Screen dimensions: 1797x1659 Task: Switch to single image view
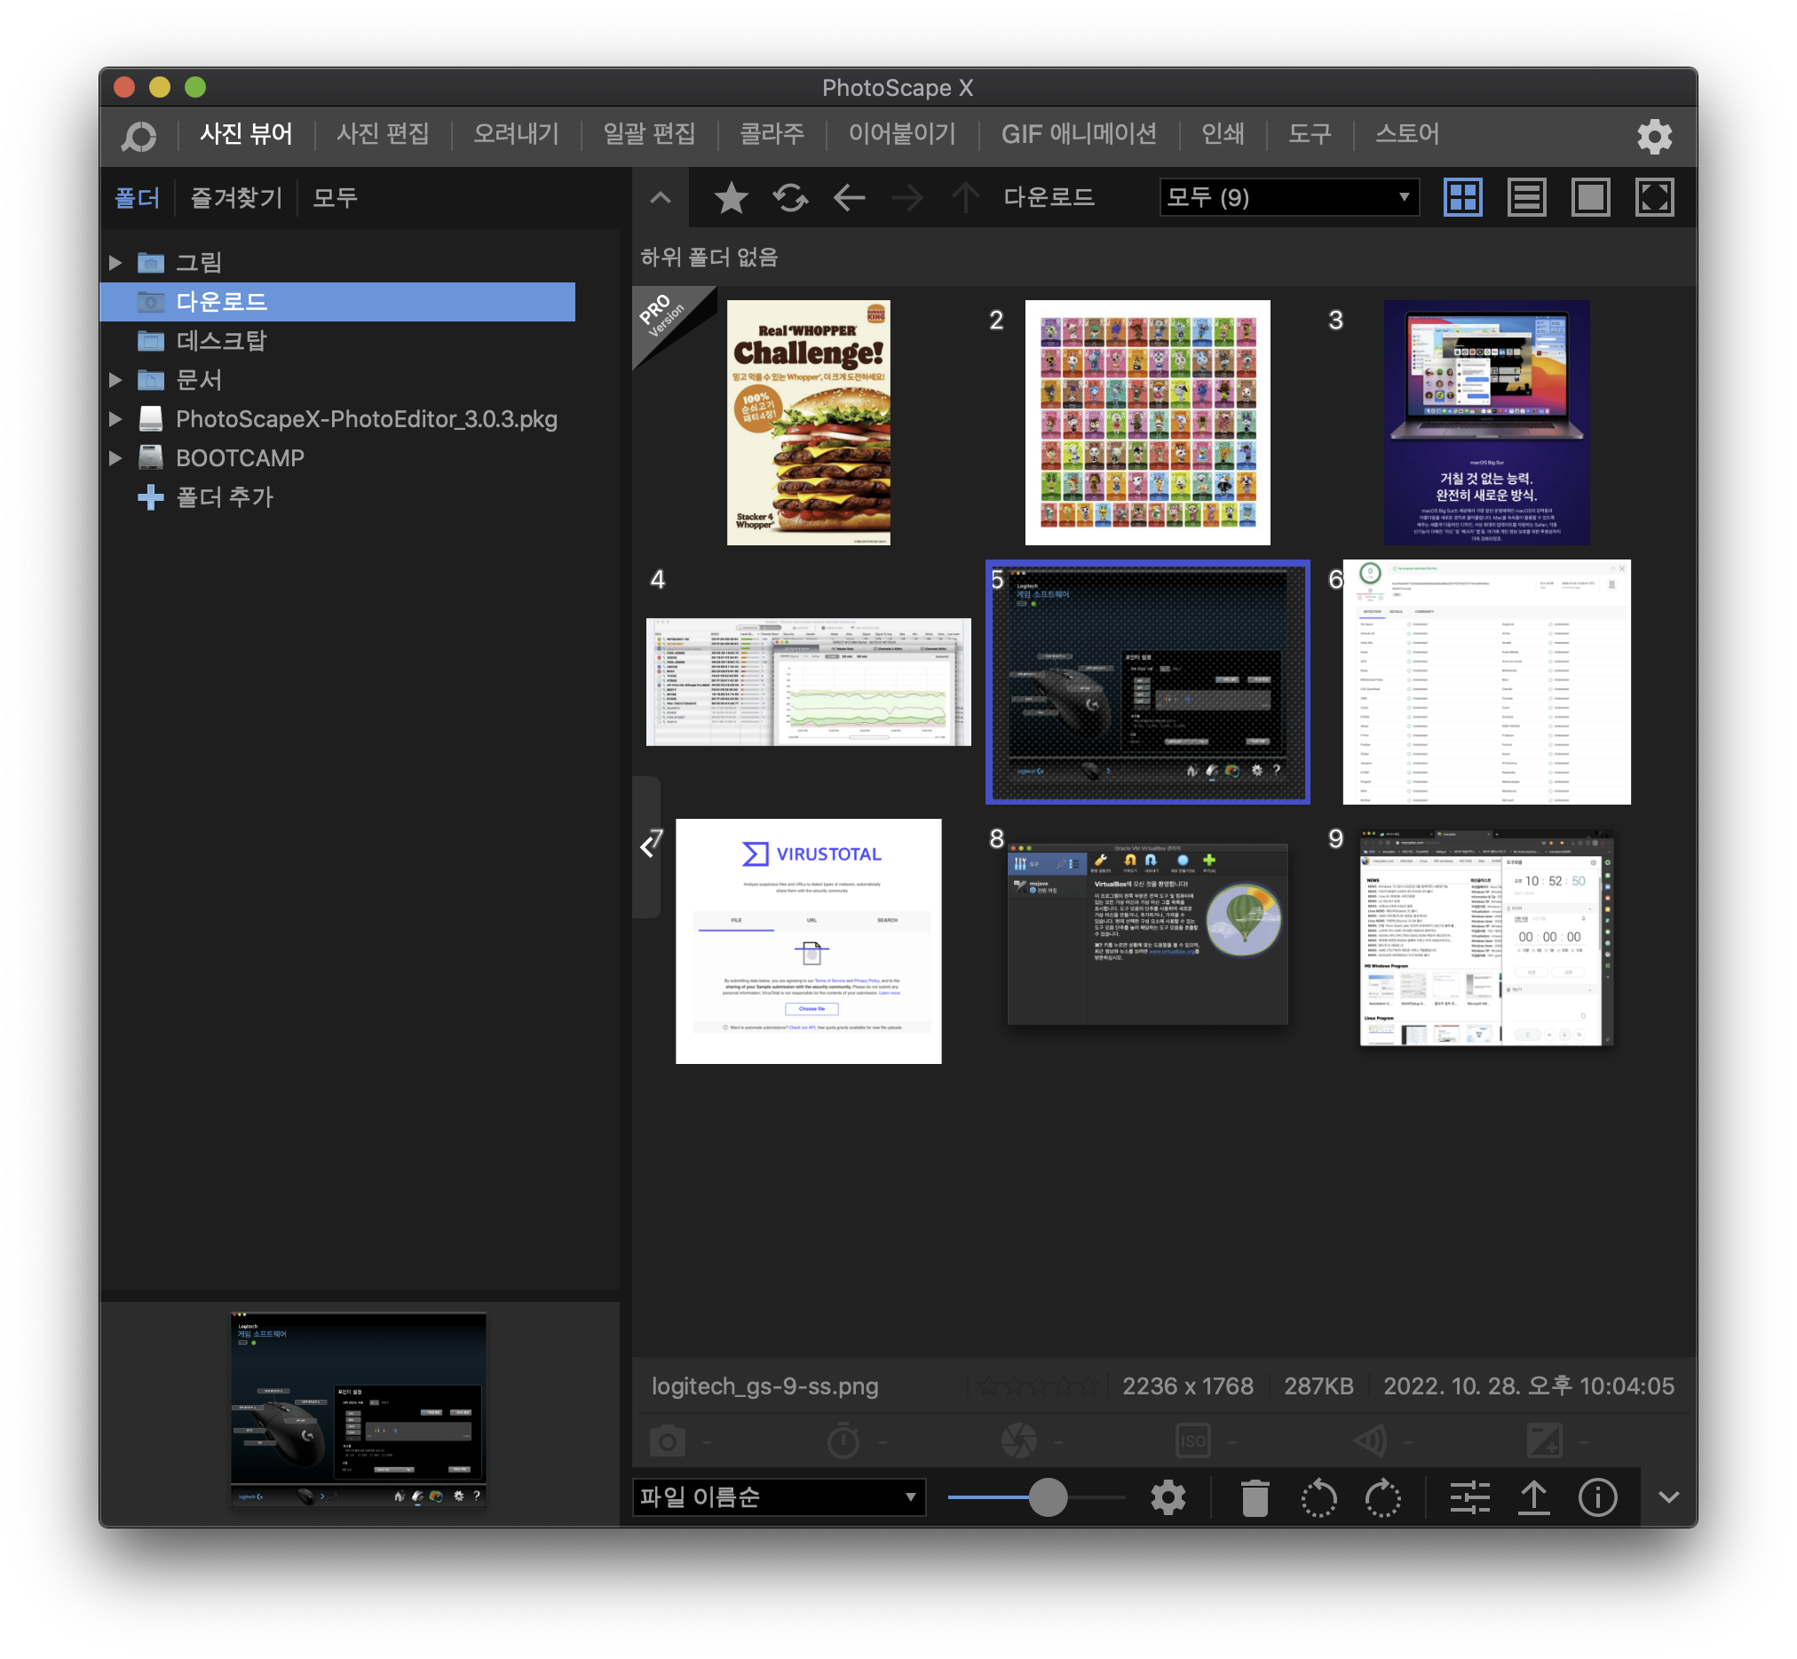click(x=1589, y=197)
